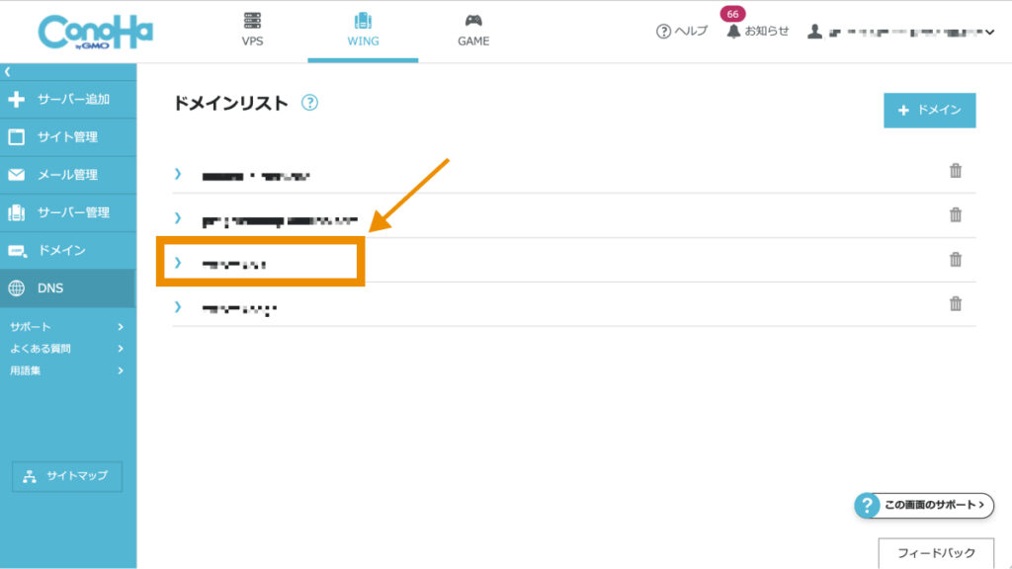Click the +ドメイン button
Viewport: 1012px width, 569px height.
[x=928, y=111]
